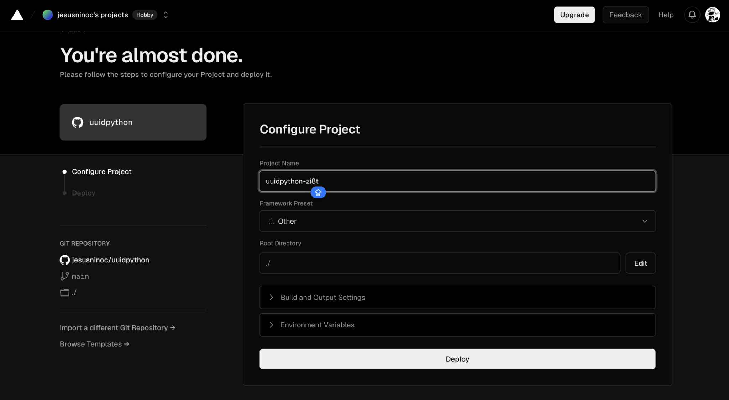Open the Feedback button
The image size is (729, 400).
tap(625, 15)
